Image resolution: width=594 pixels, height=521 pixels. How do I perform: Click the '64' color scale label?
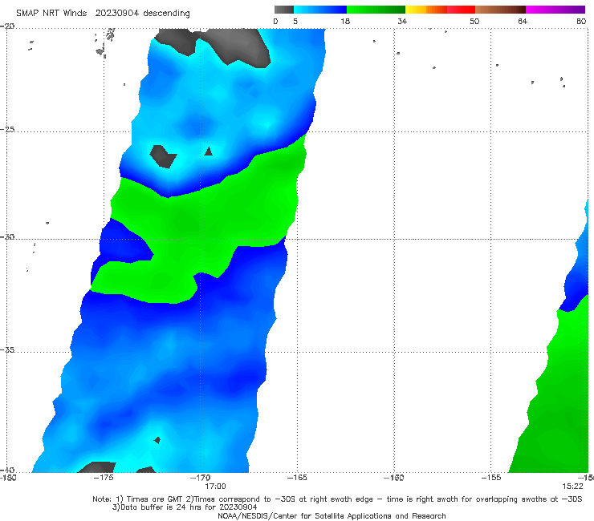point(523,22)
